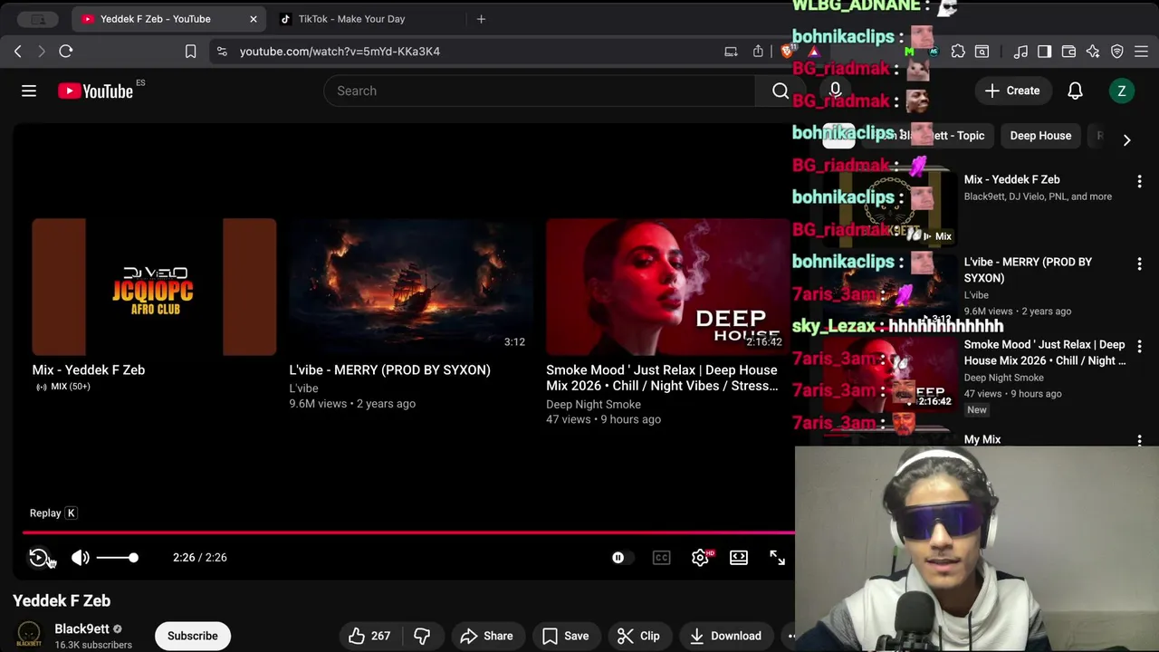Open the Brave Rewards triangle icon
1159x652 pixels.
coord(814,52)
